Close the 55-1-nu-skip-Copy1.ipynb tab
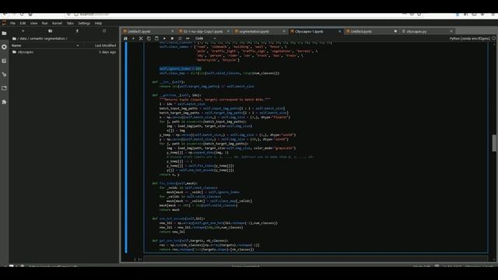498x280 pixels. click(228, 31)
